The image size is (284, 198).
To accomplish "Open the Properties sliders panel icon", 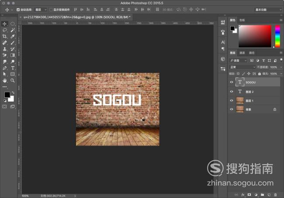I will pos(223,69).
